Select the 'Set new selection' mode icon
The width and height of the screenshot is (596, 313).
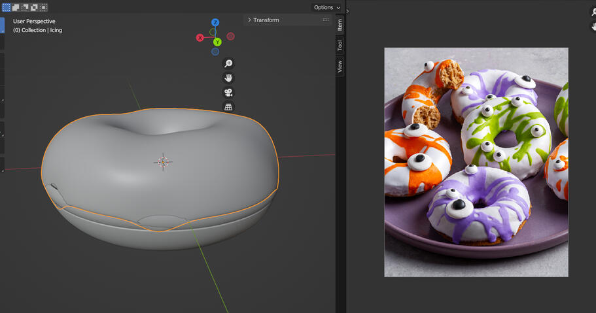(7, 8)
